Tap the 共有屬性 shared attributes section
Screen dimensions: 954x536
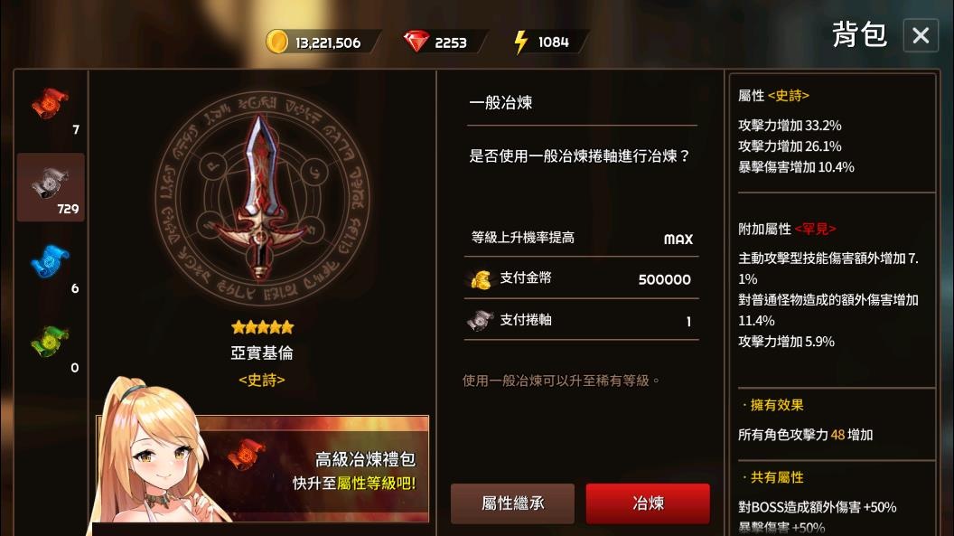(773, 477)
